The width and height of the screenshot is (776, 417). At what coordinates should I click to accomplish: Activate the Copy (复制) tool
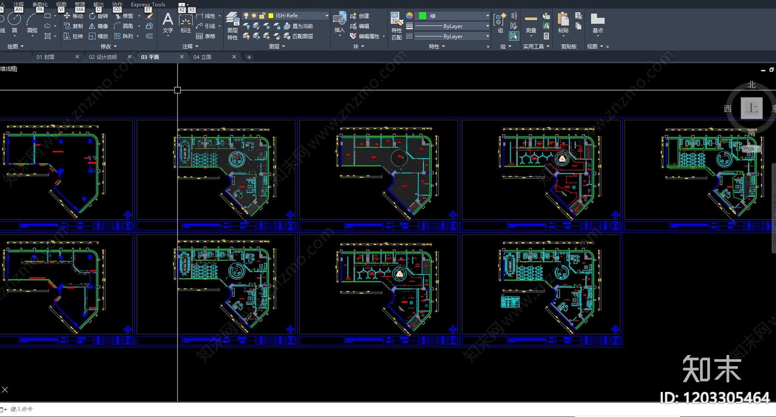pos(73,26)
